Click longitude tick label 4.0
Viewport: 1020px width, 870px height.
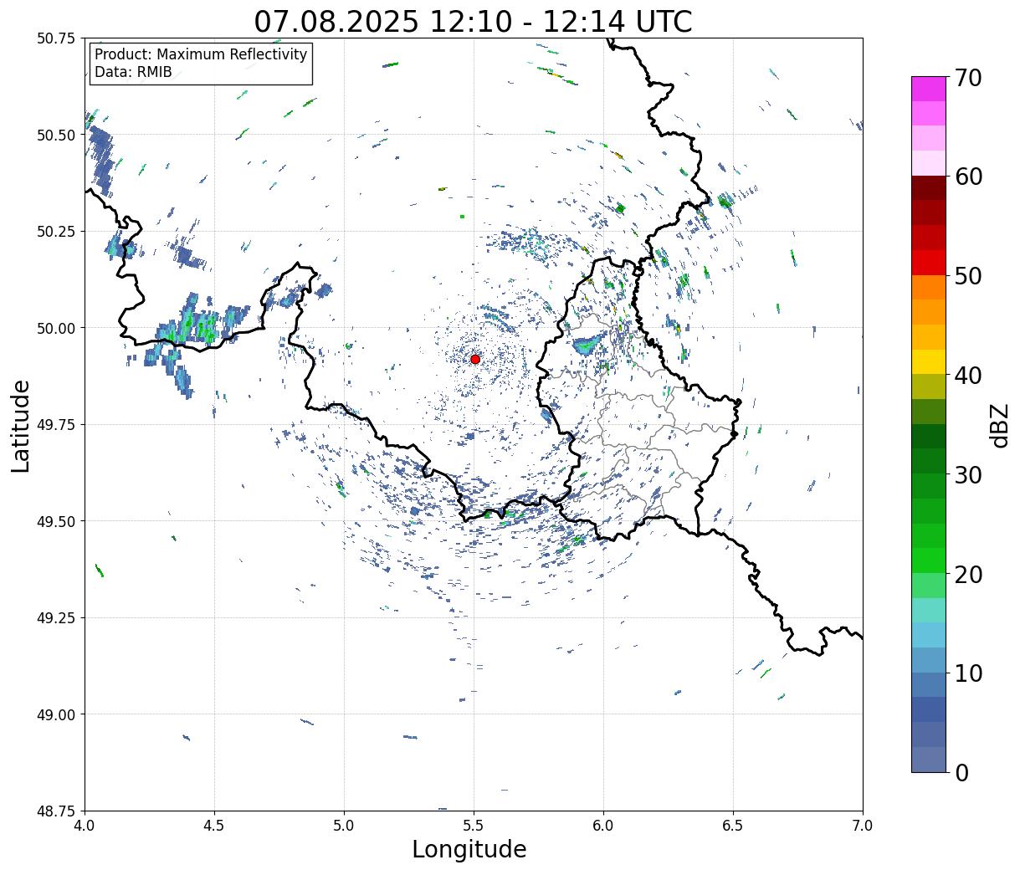85,825
